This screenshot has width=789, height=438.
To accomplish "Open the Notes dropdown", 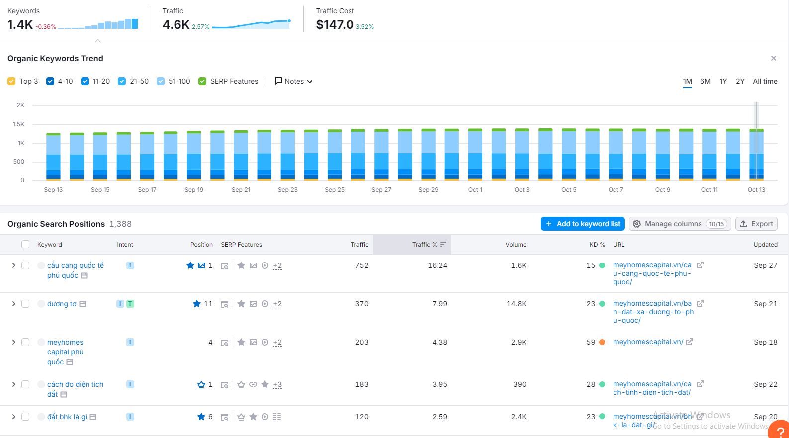I will coord(293,81).
